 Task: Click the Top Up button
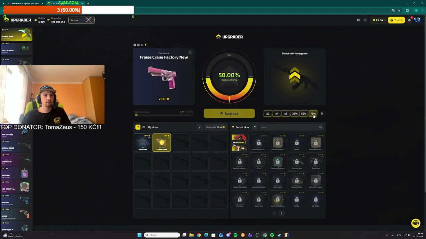(396, 20)
